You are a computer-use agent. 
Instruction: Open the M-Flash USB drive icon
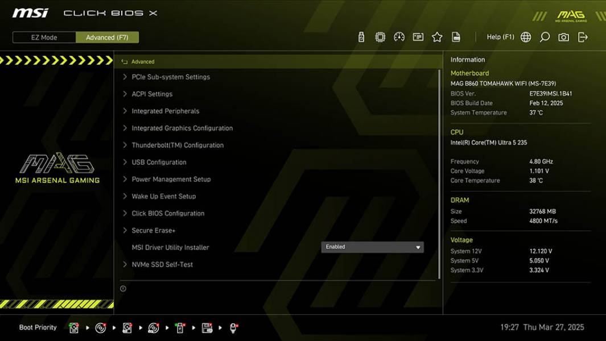point(361,37)
